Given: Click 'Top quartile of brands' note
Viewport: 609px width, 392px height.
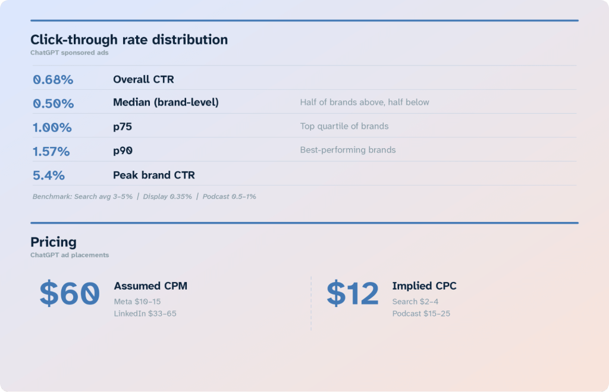Looking at the screenshot, I should [344, 126].
